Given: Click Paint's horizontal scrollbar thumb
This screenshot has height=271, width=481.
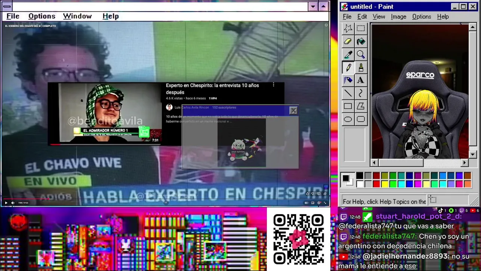Looking at the screenshot, I should click(401, 163).
